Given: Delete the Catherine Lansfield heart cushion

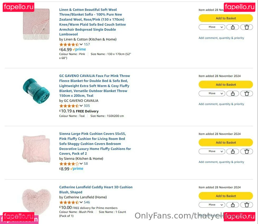Looking at the screenshot, I should coord(247,205).
